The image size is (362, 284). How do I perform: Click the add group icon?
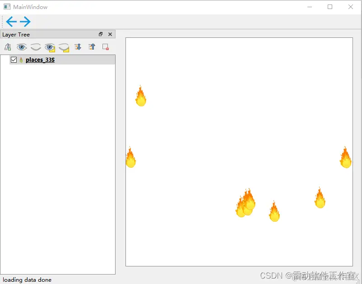8,47
